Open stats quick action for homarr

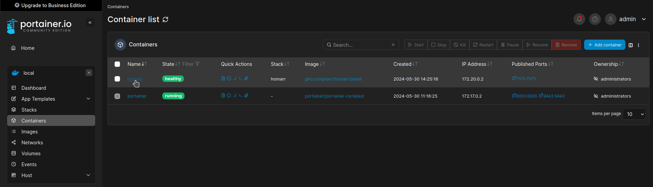tap(235, 78)
